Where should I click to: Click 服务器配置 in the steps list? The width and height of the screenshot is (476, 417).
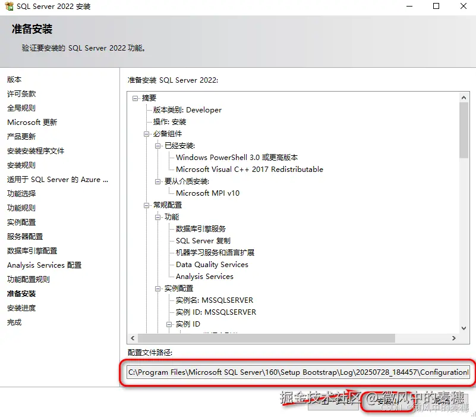[x=25, y=237]
